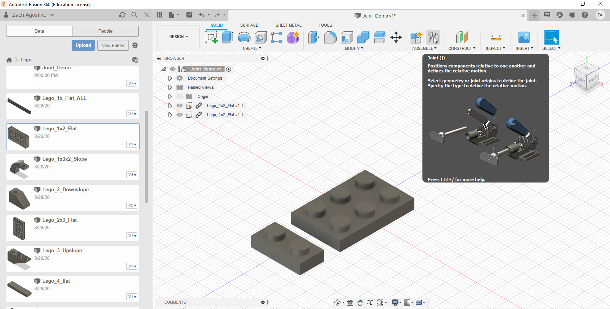Image resolution: width=610 pixels, height=309 pixels.
Task: Click the Move/Copy arrows tool
Action: click(396, 37)
